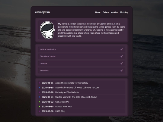Select 'Added All Variants Of Wood Cabinets To CDB'

tap(77, 88)
